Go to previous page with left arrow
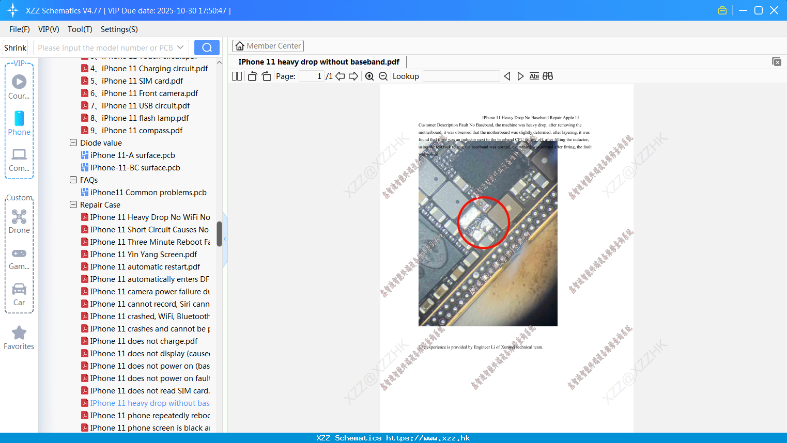The image size is (787, 443). pyautogui.click(x=340, y=76)
